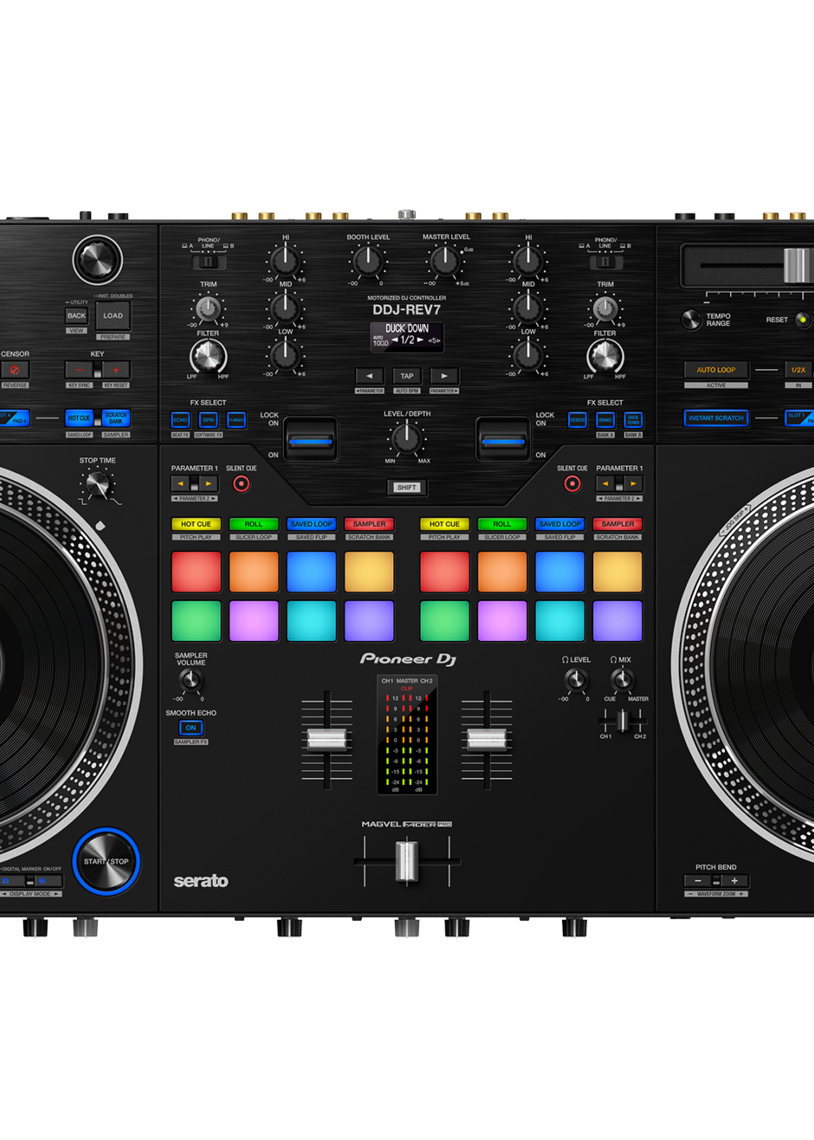Flip the CH2 PHONO/LINE selector switch
This screenshot has width=814, height=1140.
click(x=606, y=262)
